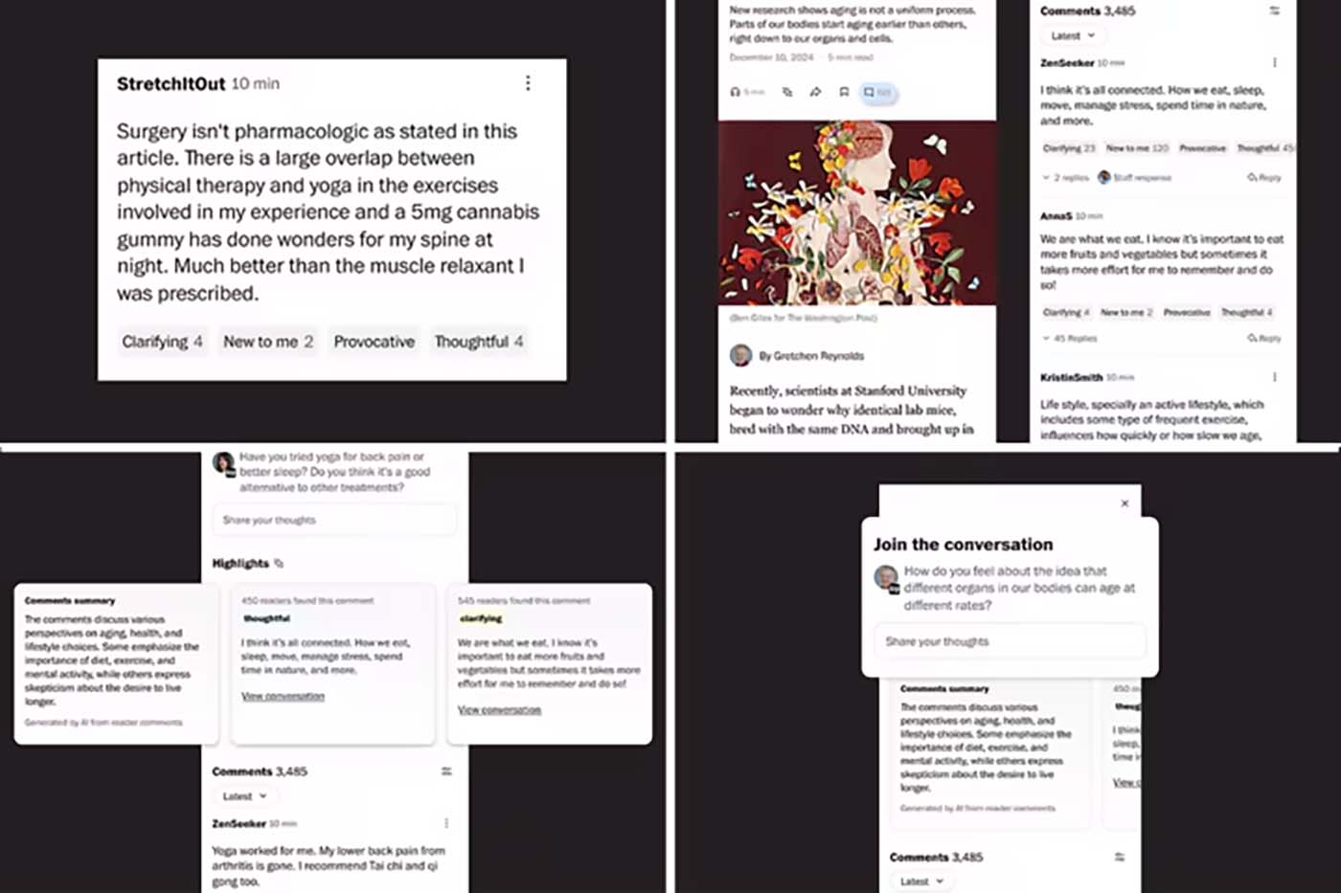Click the highlighted comments bubble icon in article toolbar
Viewport: 1341px width, 893px height.
pos(877,92)
